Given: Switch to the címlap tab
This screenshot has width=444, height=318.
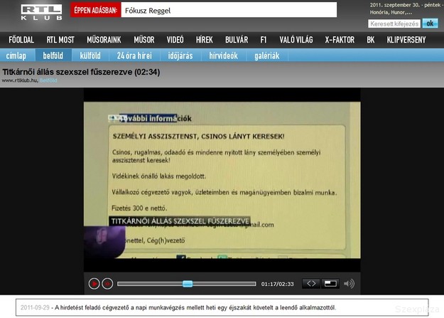Looking at the screenshot, I should (16, 55).
